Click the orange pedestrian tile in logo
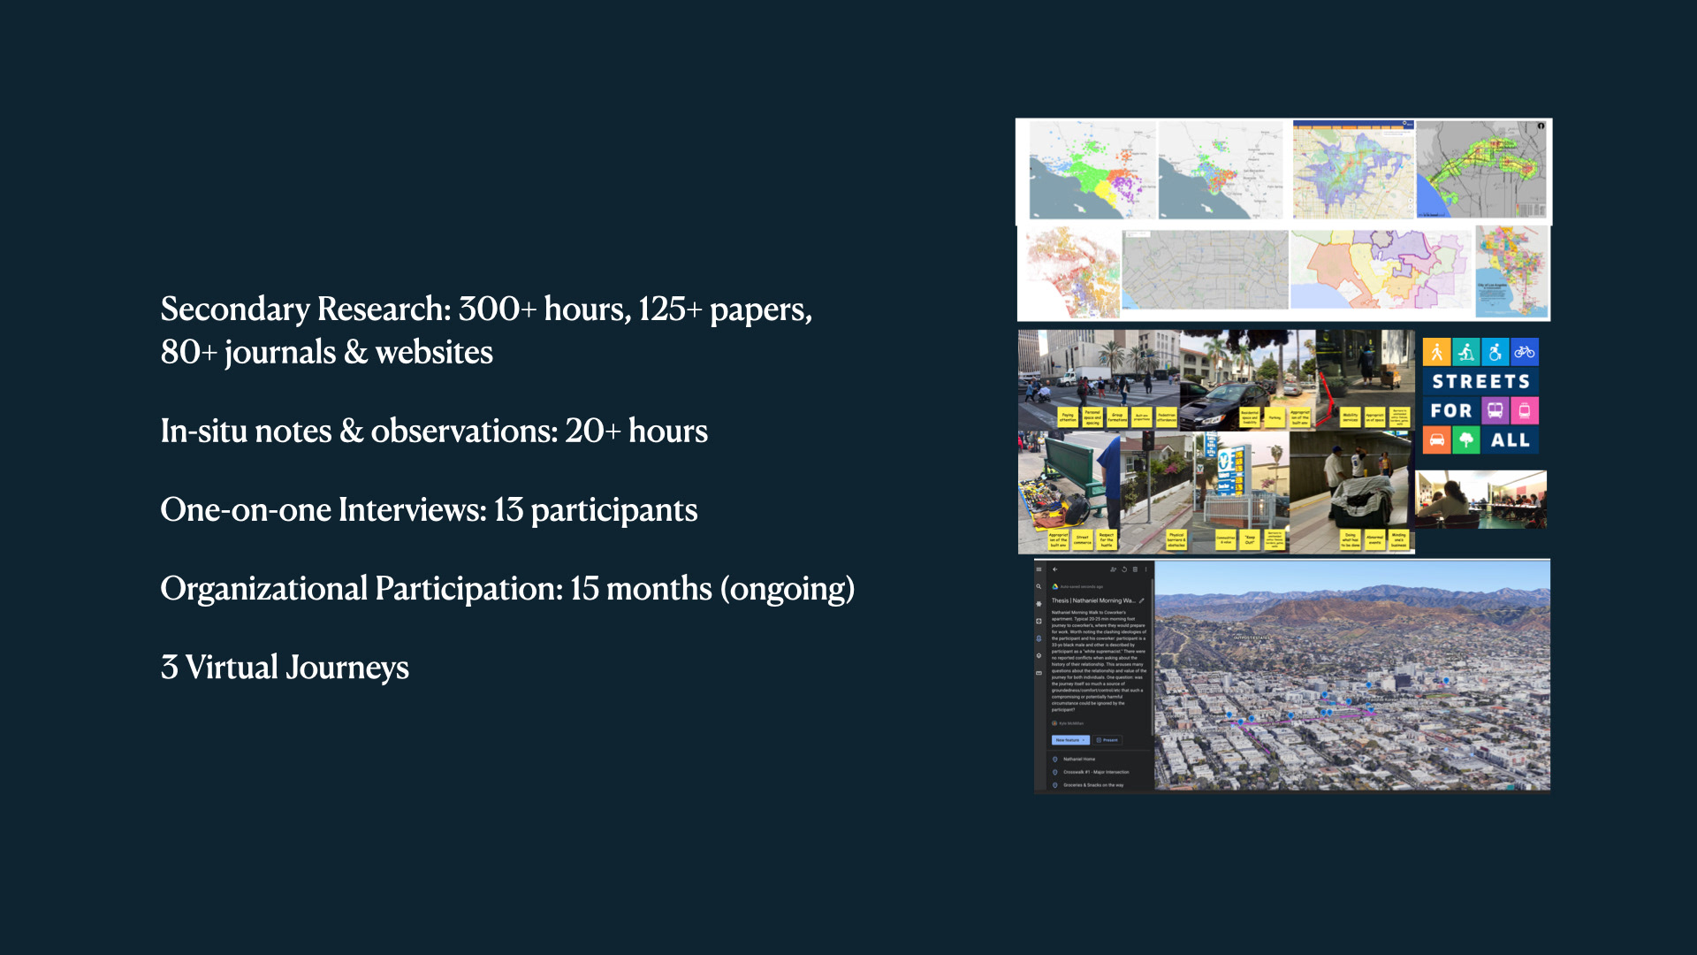The image size is (1697, 955). pyautogui.click(x=1437, y=352)
